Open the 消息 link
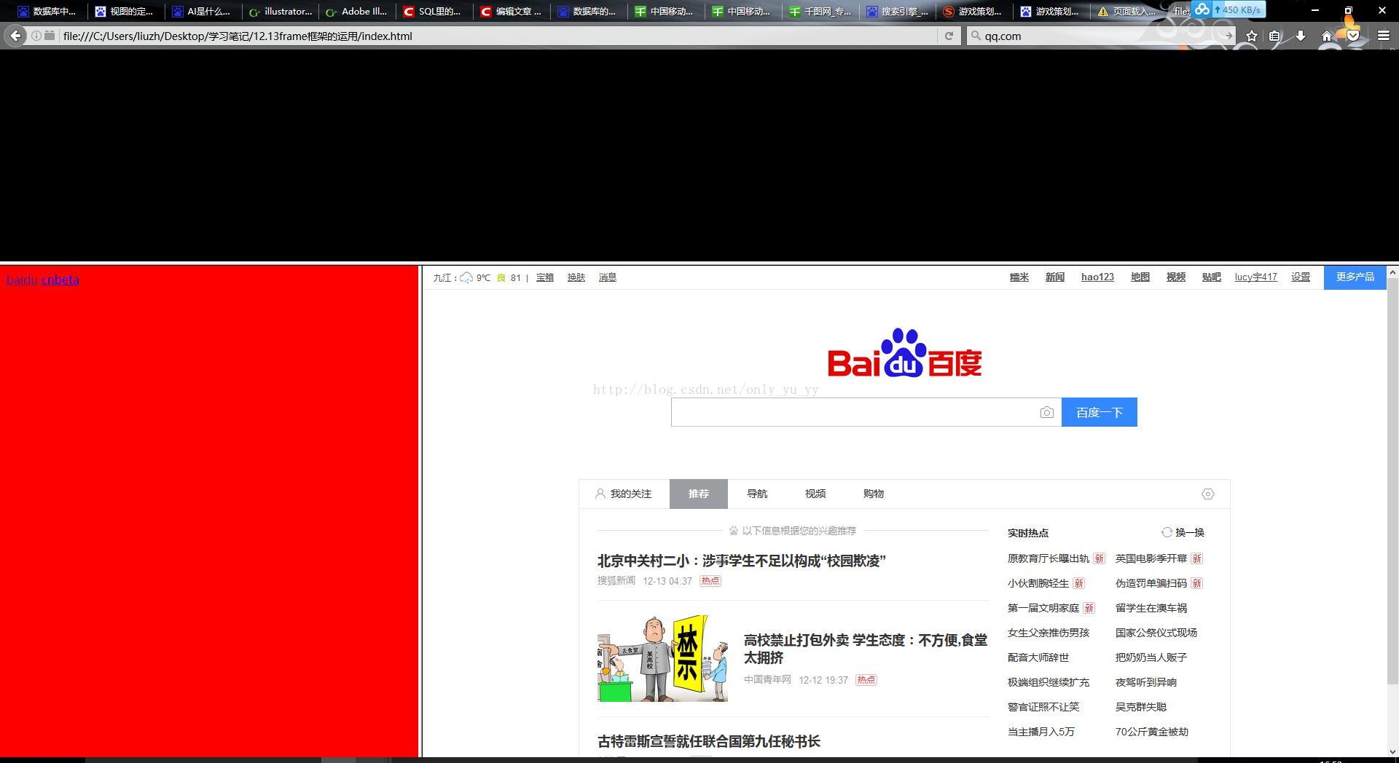The image size is (1399, 763). click(608, 277)
